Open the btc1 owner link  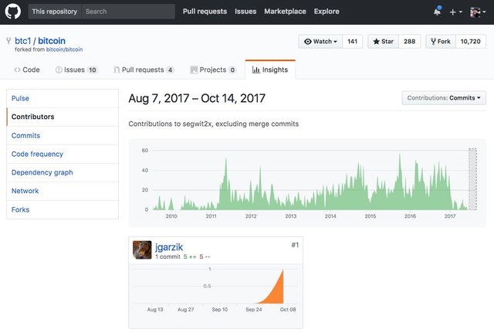point(22,41)
